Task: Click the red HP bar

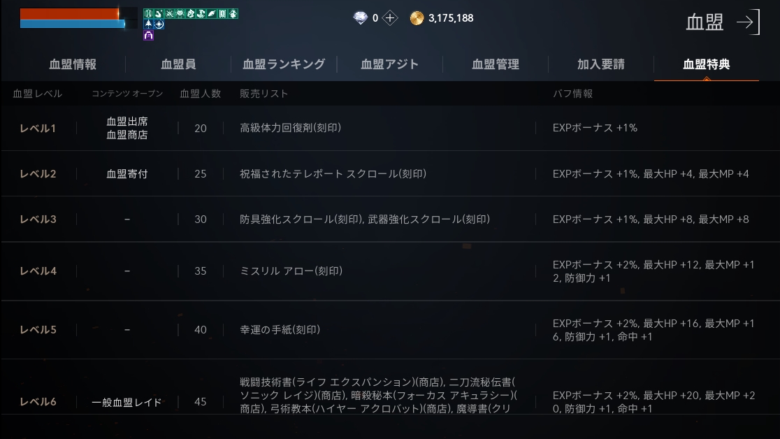Action: (x=70, y=14)
